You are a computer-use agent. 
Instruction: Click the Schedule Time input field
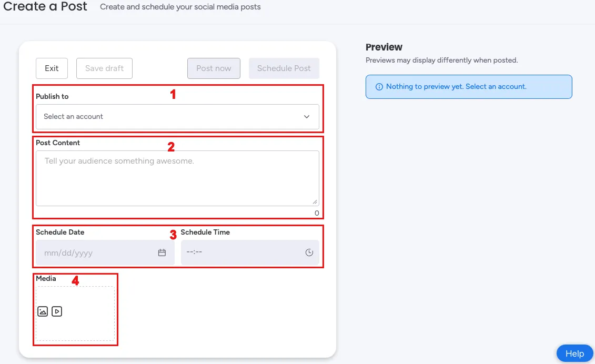click(x=250, y=252)
